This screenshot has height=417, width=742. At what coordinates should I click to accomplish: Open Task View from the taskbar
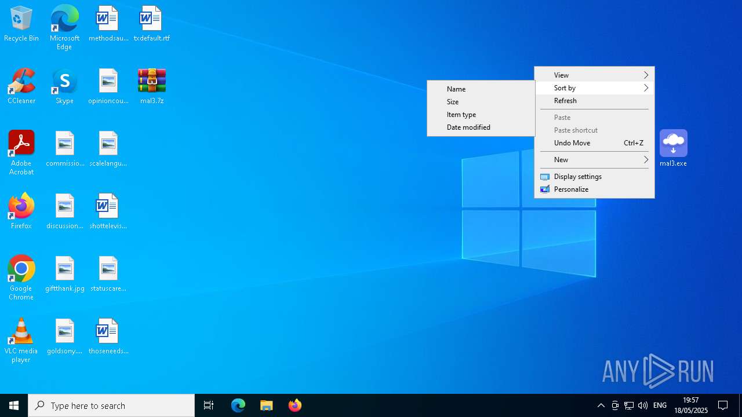209,405
